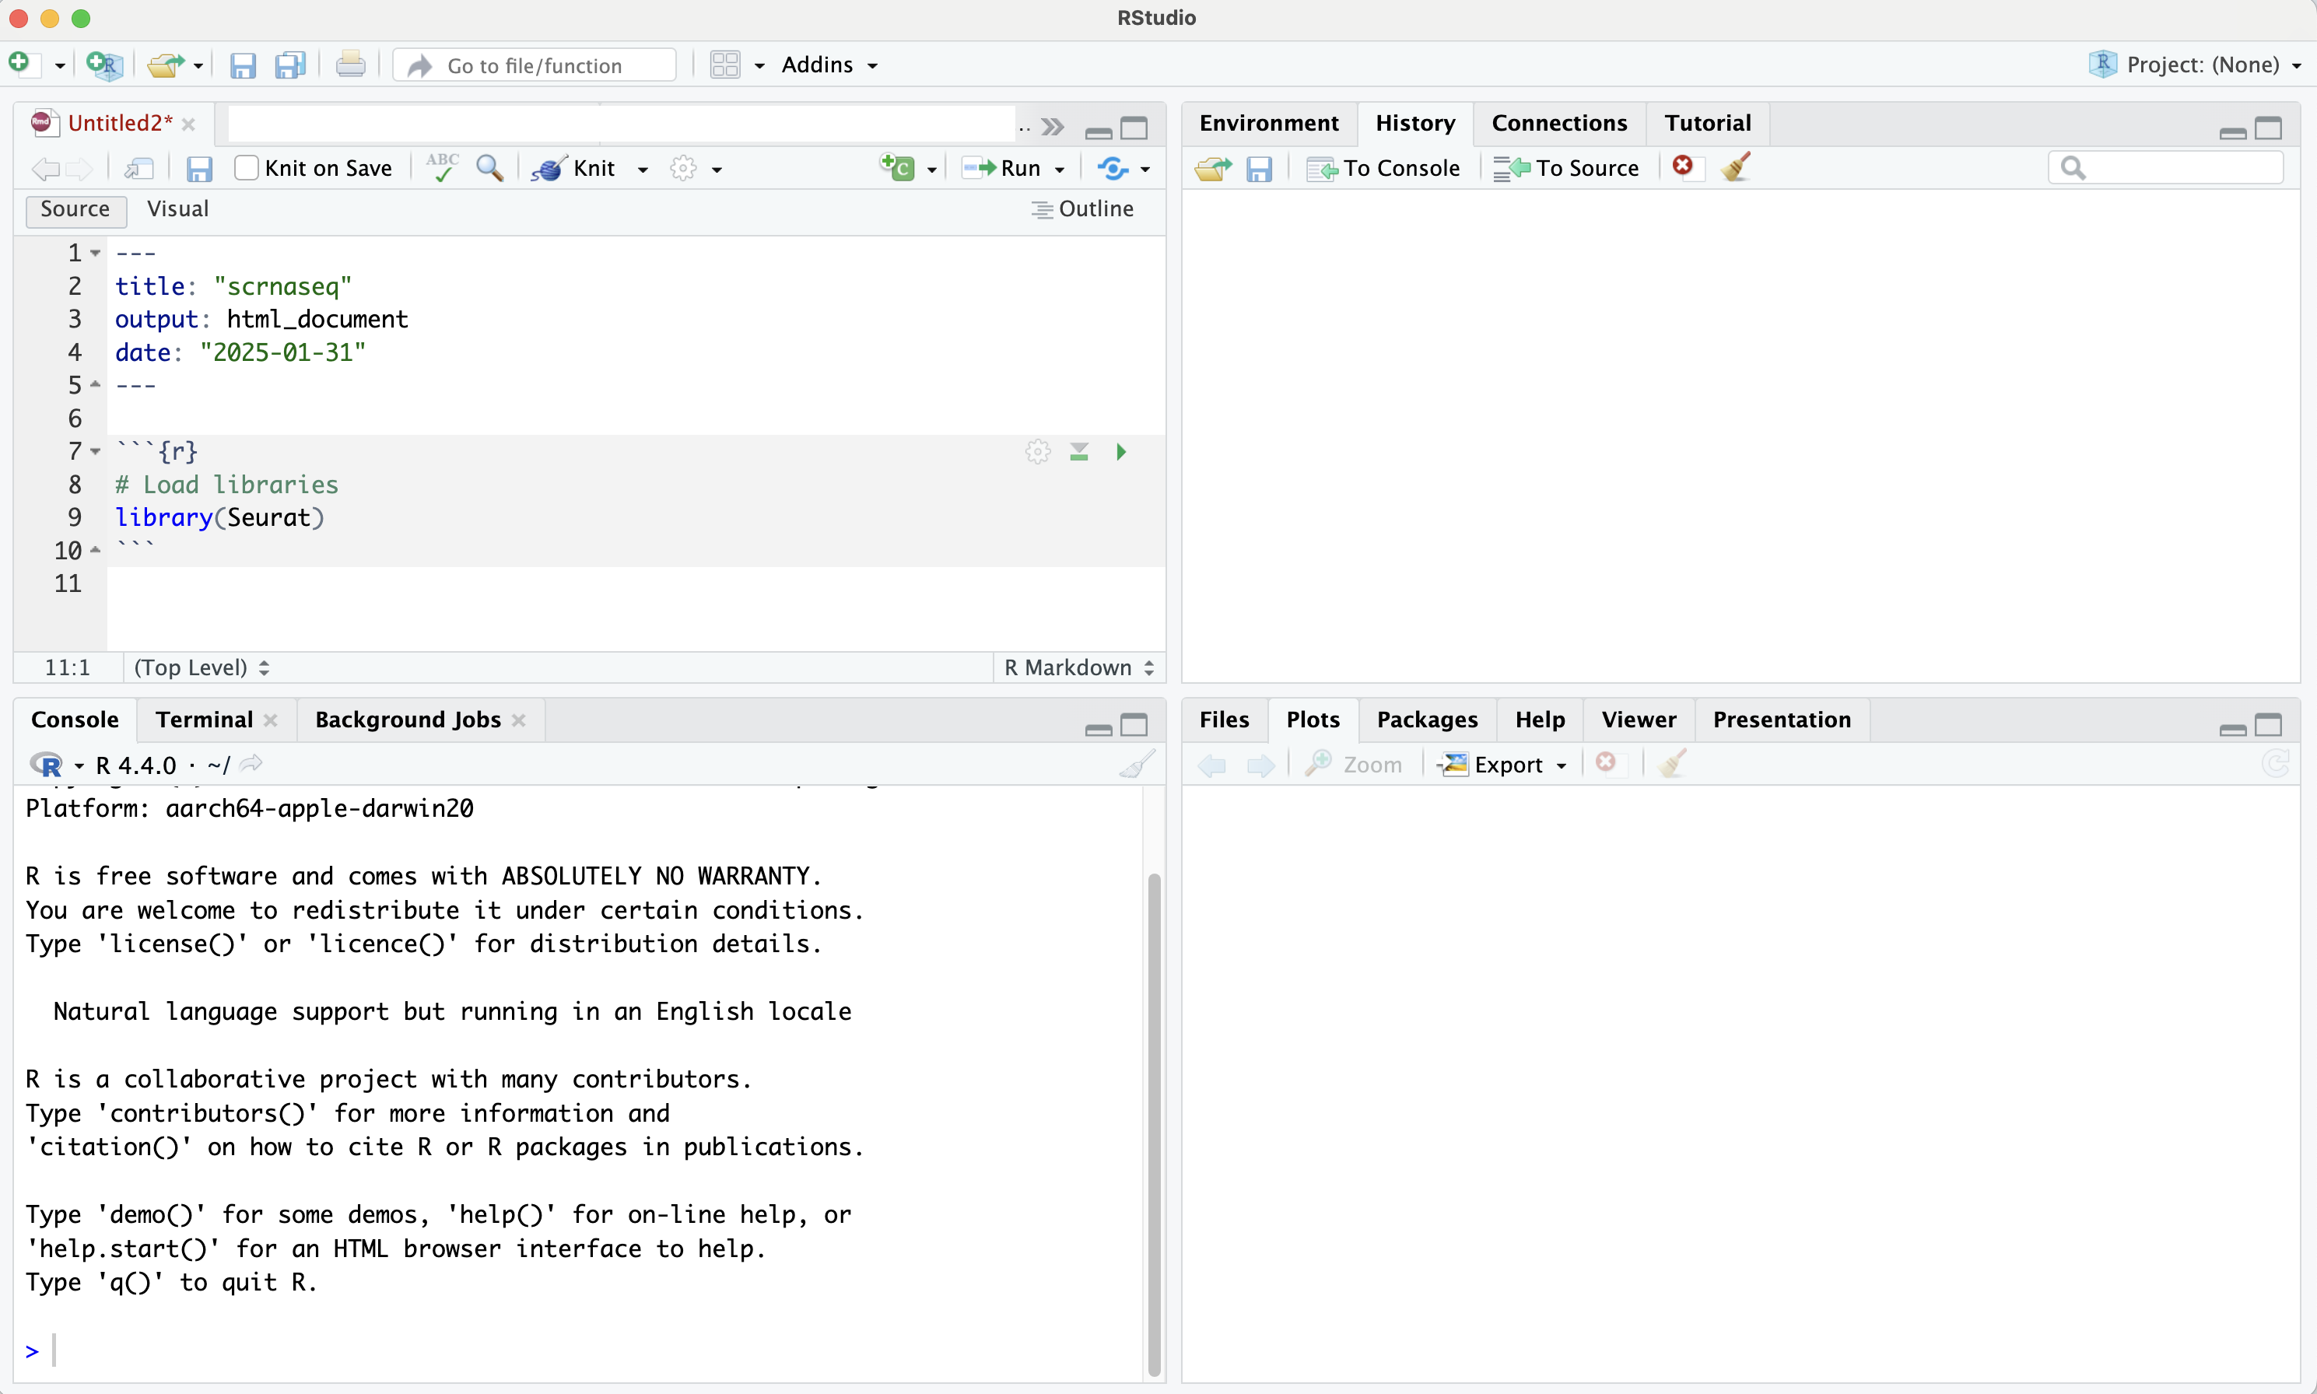2317x1394 pixels.
Task: Save all open documents
Action: pyautogui.click(x=289, y=65)
